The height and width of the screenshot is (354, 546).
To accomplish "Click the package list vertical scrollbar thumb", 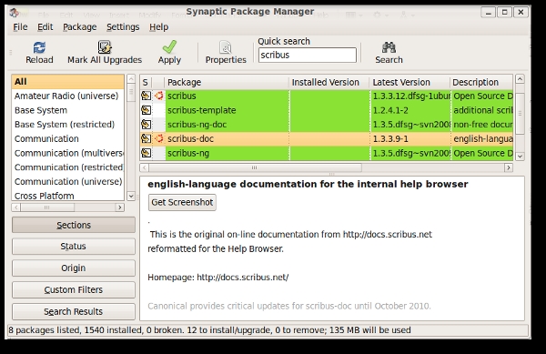I will pos(520,113).
